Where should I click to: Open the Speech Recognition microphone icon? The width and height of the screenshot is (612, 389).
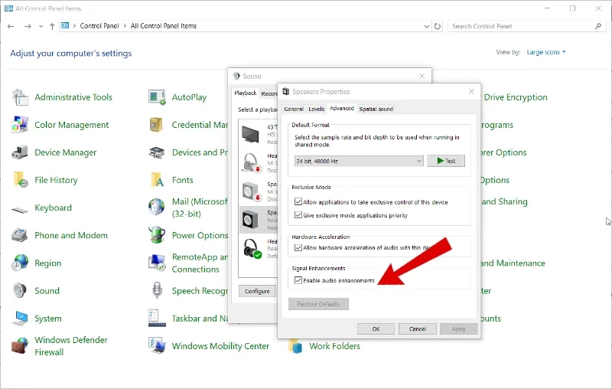coord(157,290)
